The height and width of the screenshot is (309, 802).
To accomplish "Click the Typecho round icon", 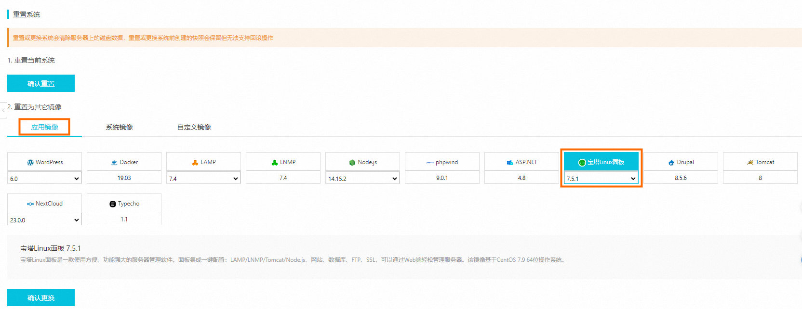I will pyautogui.click(x=113, y=204).
